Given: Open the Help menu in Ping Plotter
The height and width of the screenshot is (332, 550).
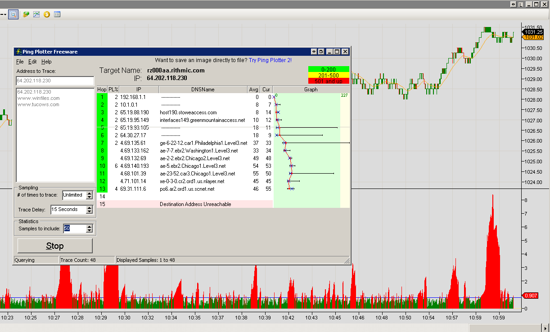Looking at the screenshot, I should (46, 62).
